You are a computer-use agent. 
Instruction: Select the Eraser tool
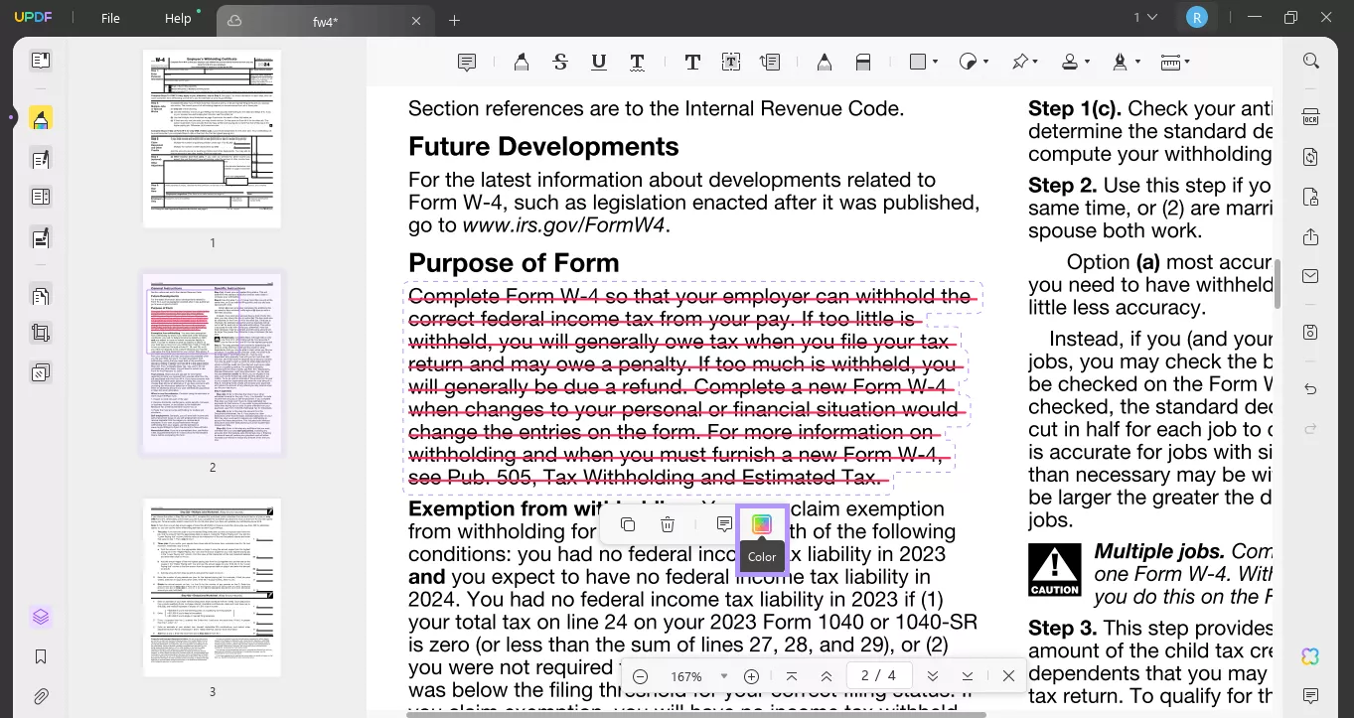pos(863,62)
